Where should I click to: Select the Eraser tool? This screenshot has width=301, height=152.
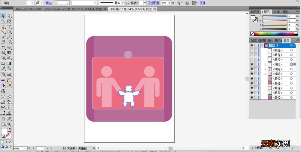tap(9, 41)
